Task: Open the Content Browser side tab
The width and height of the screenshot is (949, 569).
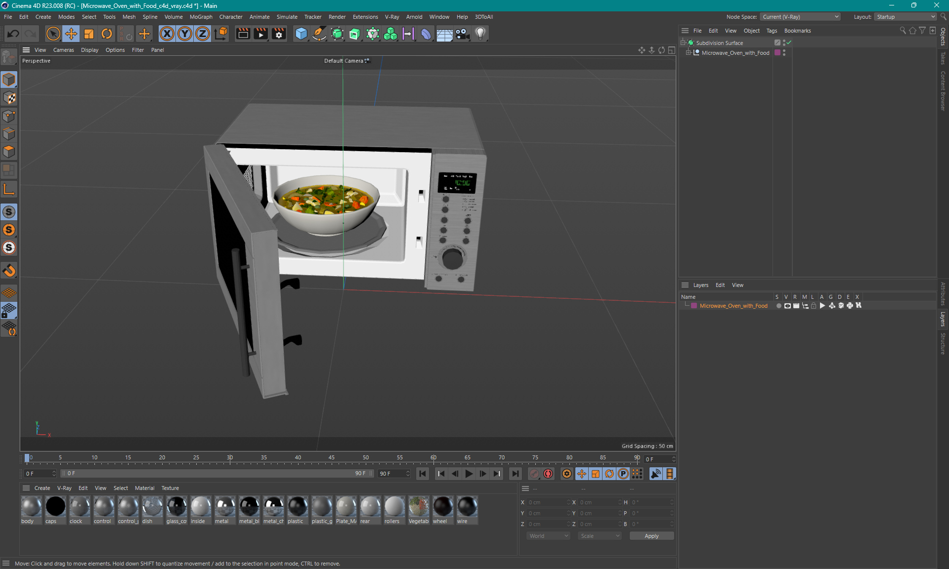Action: coord(943,91)
